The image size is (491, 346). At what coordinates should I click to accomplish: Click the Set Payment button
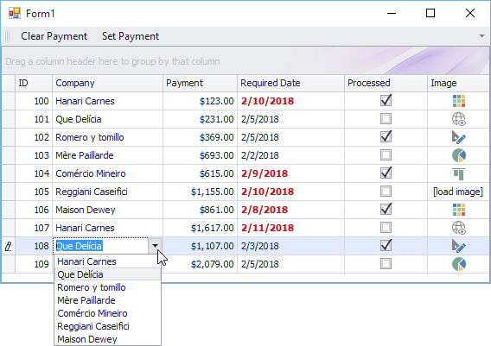tap(131, 36)
